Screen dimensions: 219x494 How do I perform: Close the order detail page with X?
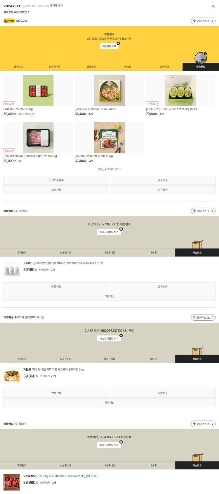pos(213,6)
